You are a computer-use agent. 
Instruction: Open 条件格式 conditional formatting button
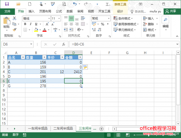coord(123,18)
